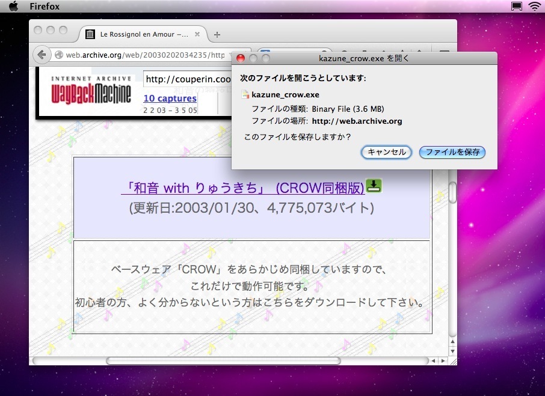
Task: Click the display icon in menu bar
Action: 516,7
